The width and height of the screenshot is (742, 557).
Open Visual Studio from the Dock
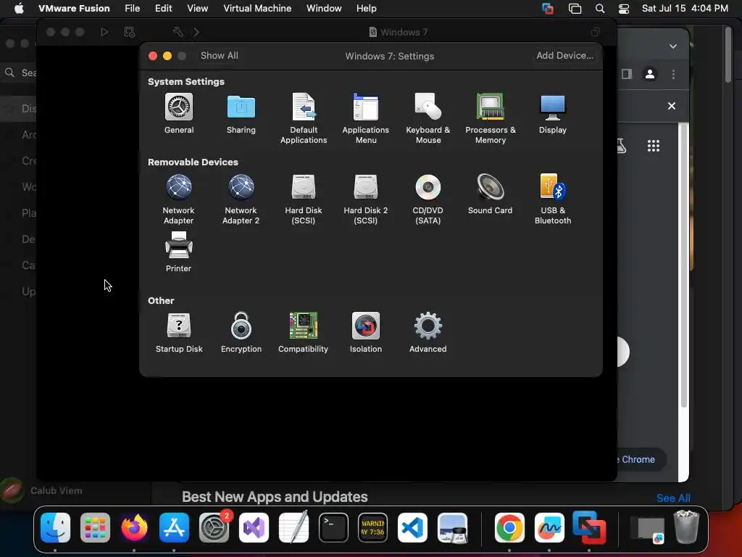254,527
